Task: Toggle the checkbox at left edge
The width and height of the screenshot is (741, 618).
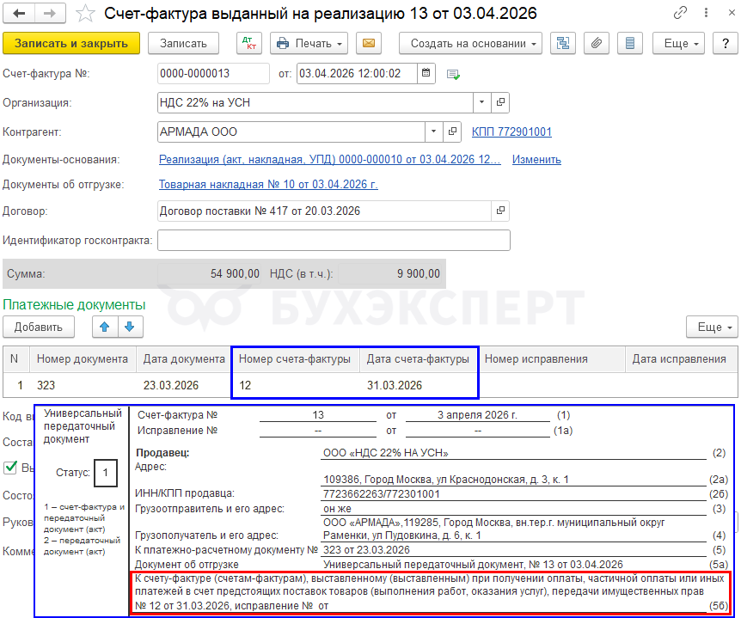Action: point(11,467)
